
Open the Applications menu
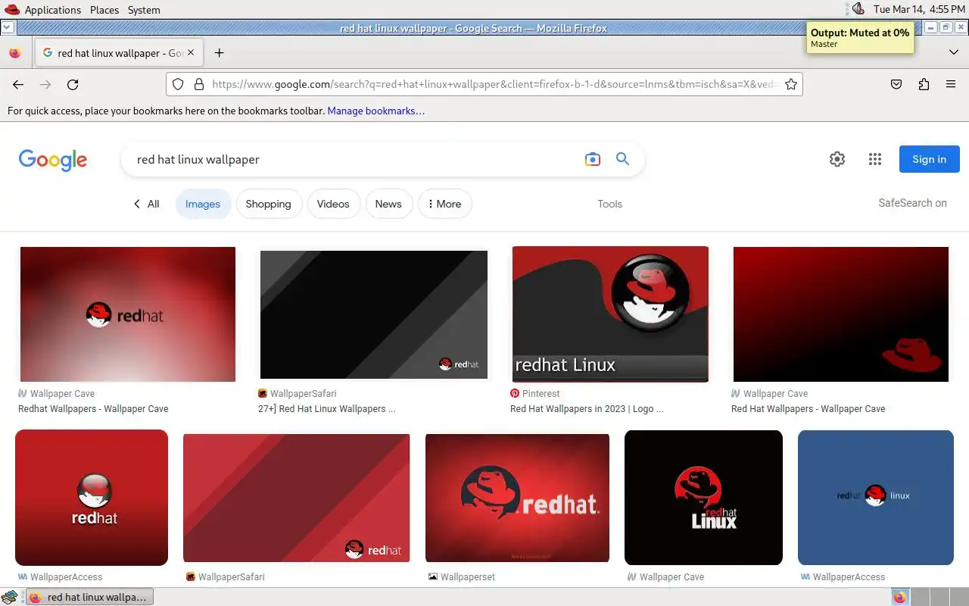tap(52, 10)
